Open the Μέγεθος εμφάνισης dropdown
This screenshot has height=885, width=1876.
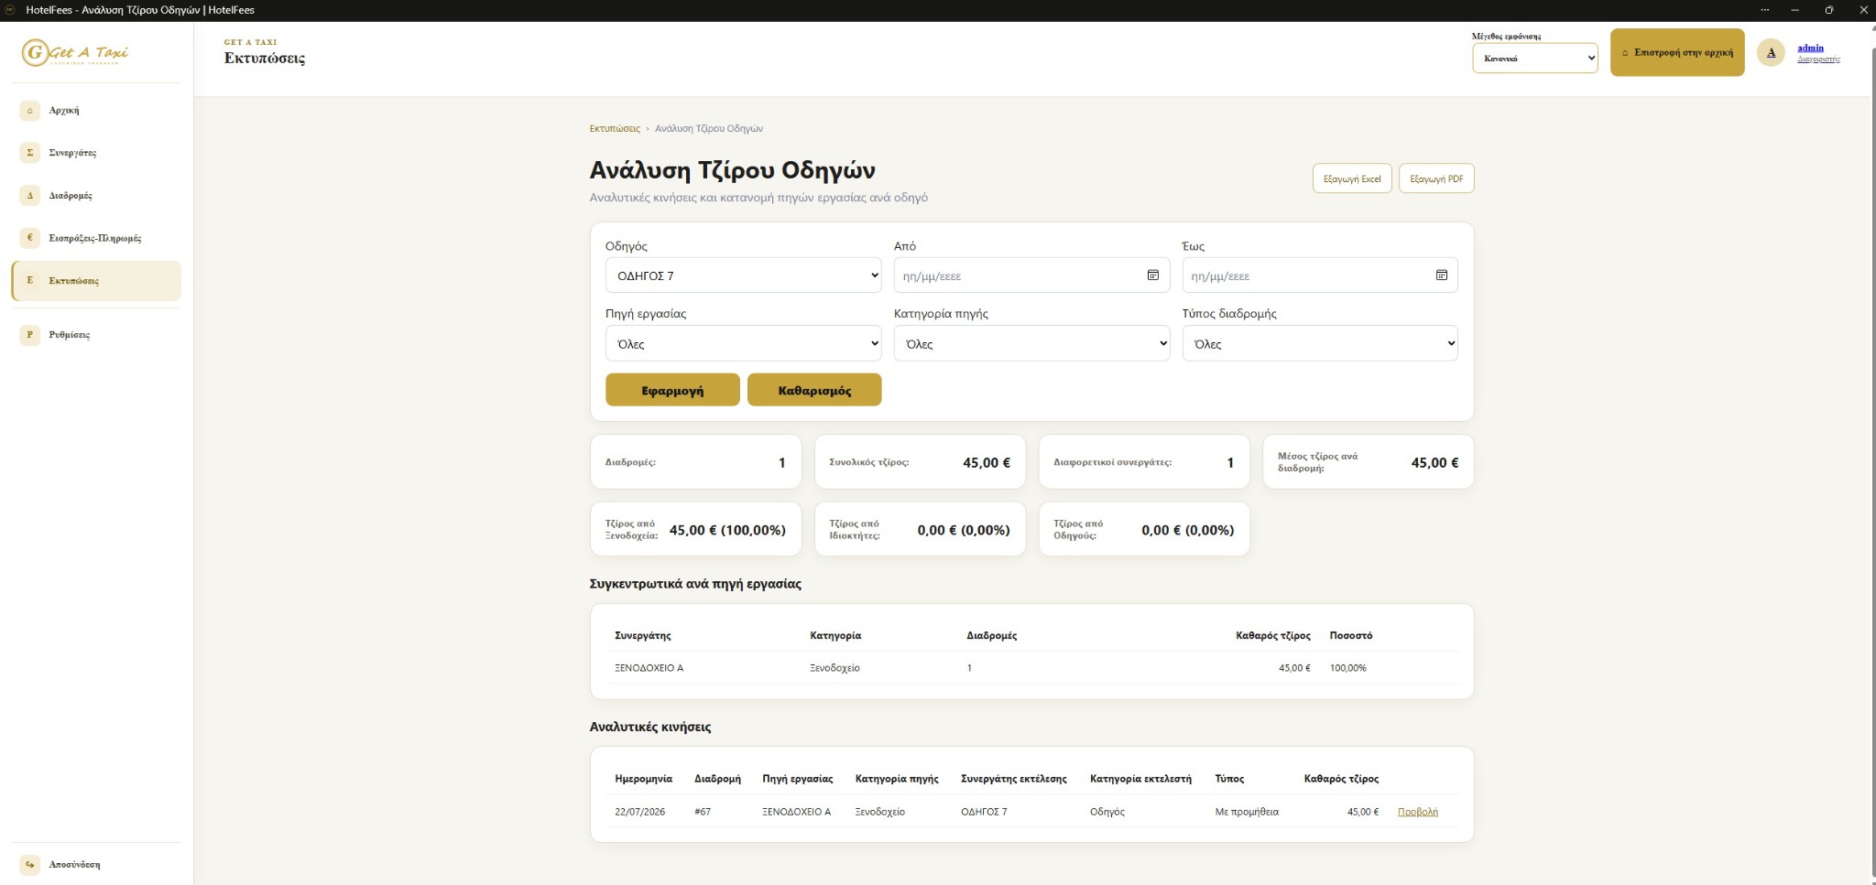click(x=1534, y=58)
